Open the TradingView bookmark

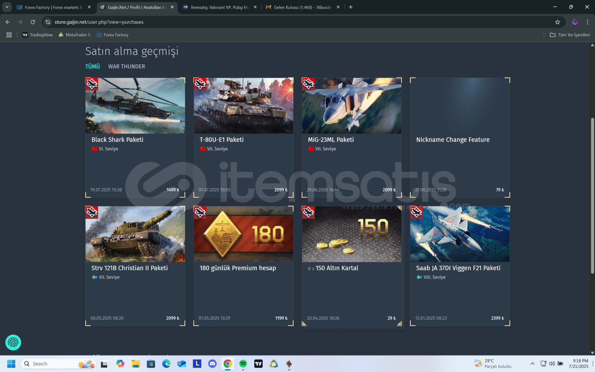coord(38,35)
